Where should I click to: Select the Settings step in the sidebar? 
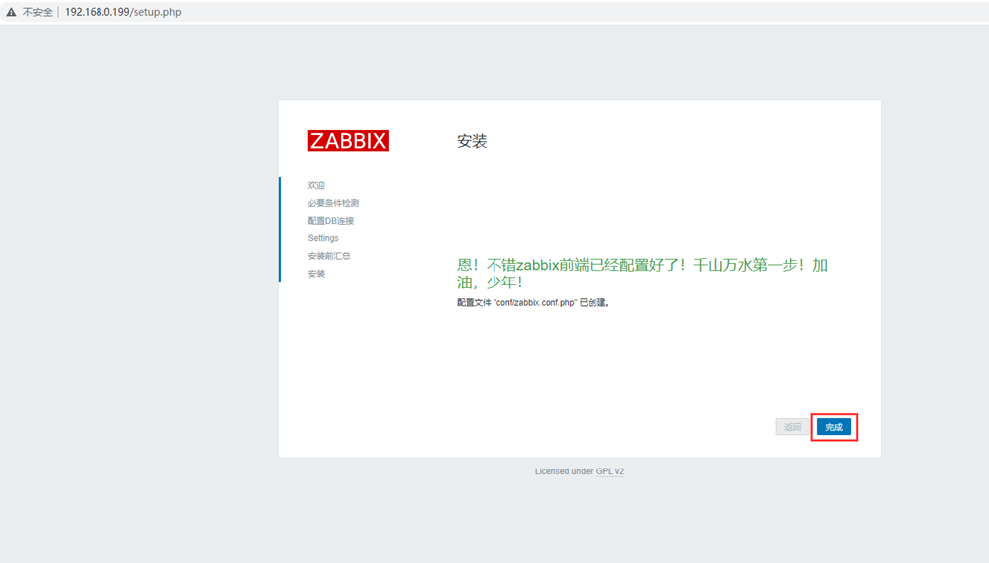click(323, 238)
